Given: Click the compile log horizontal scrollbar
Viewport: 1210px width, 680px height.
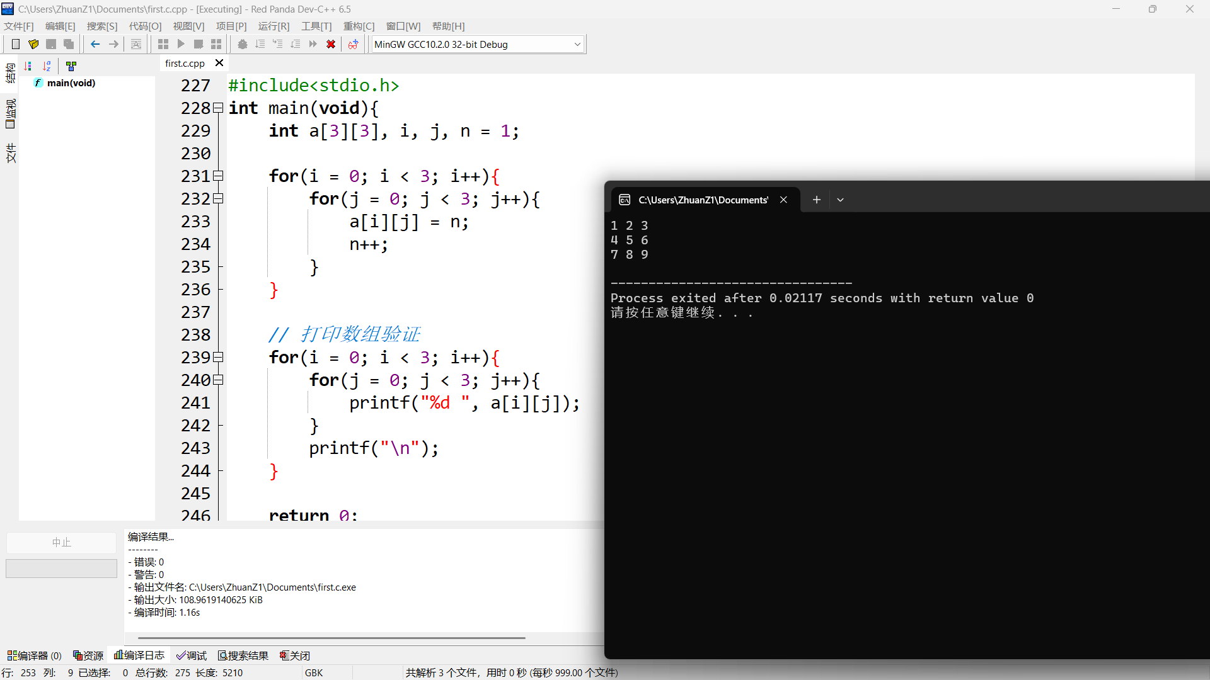Looking at the screenshot, I should 331,638.
